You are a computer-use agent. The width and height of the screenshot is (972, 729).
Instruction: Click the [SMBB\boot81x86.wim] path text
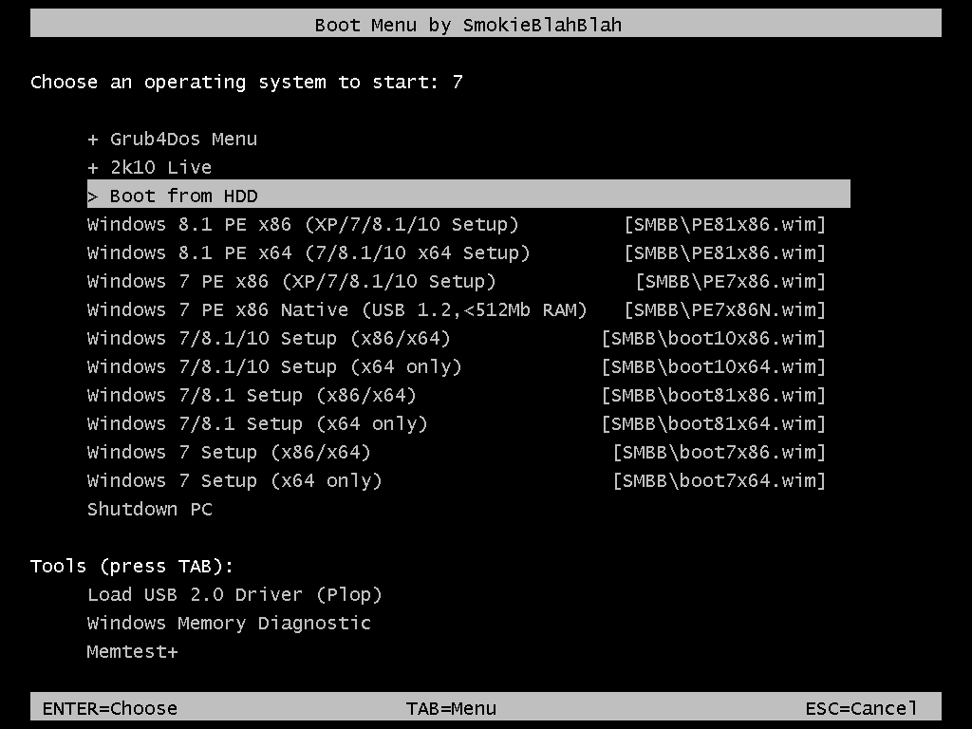coord(714,396)
